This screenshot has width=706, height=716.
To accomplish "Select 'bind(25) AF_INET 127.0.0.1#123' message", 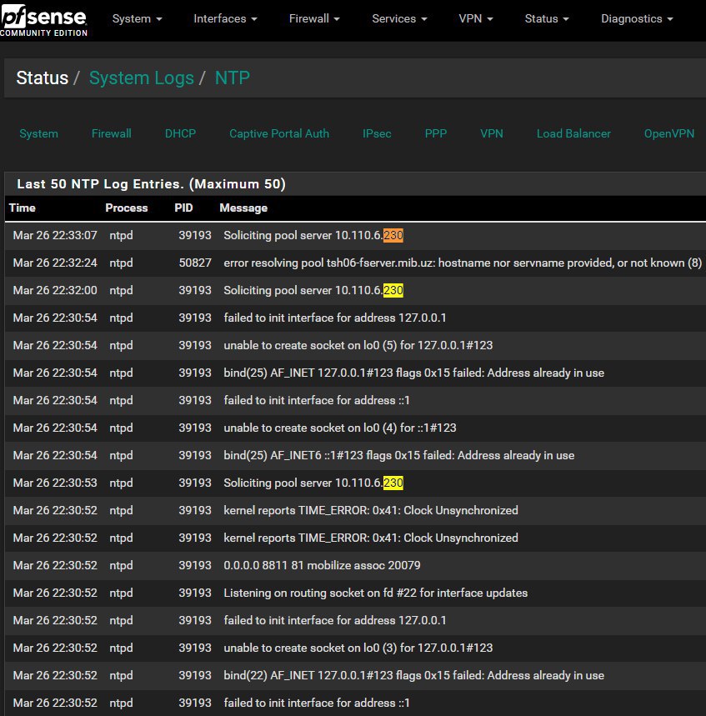I will point(413,373).
